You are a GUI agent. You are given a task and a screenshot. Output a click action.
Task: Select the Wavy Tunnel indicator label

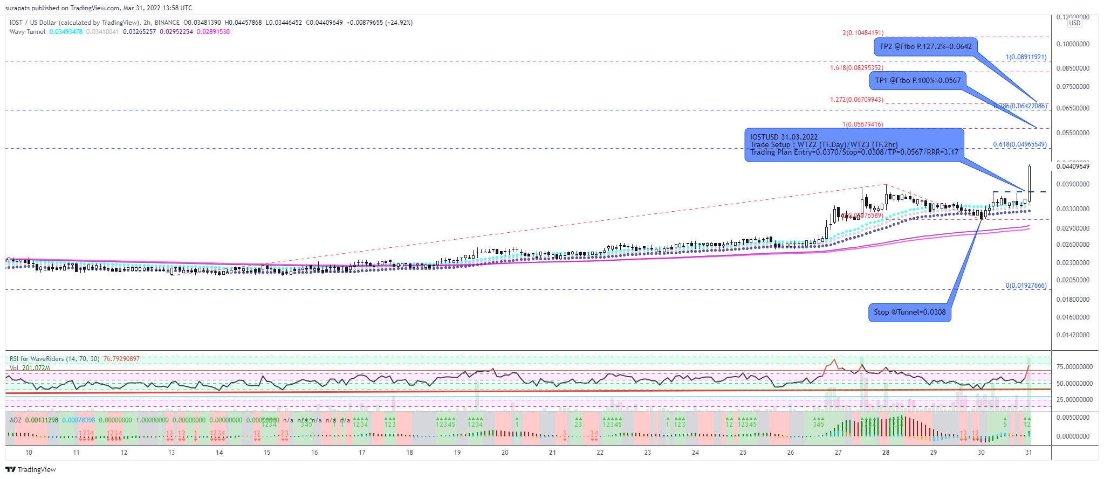(x=28, y=32)
